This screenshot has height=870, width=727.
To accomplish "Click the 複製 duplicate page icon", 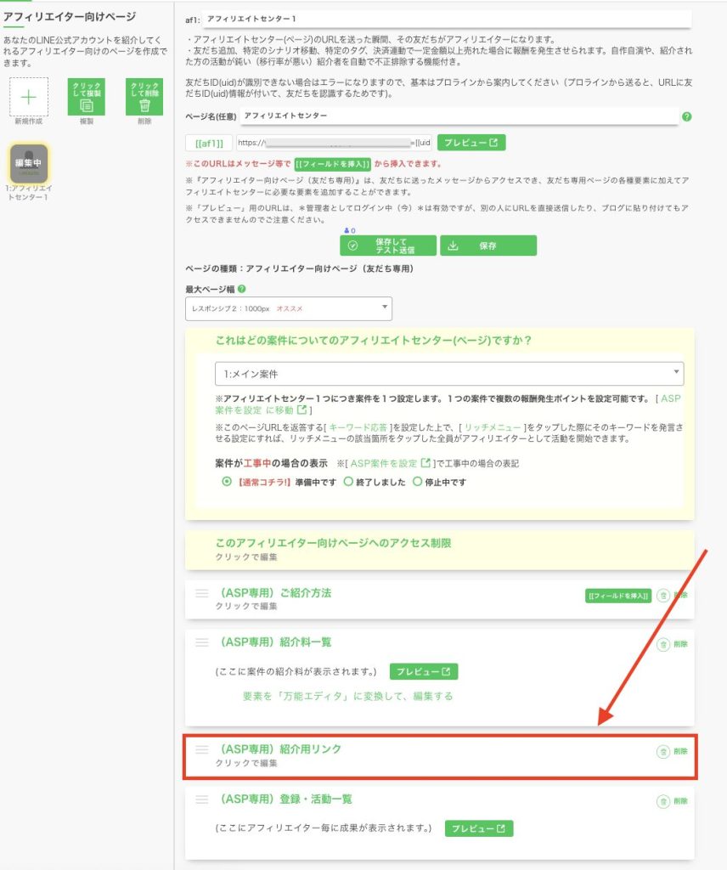I will (x=86, y=97).
